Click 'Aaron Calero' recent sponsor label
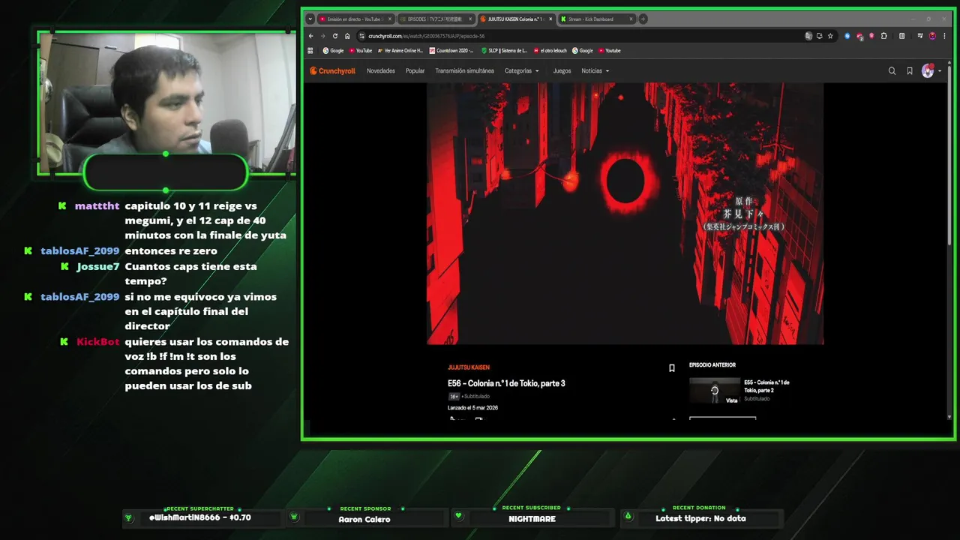 pyautogui.click(x=364, y=519)
